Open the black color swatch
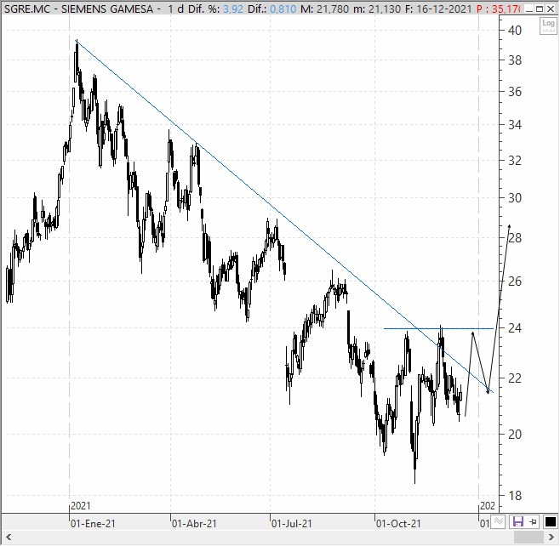560x546 pixels. (550, 521)
